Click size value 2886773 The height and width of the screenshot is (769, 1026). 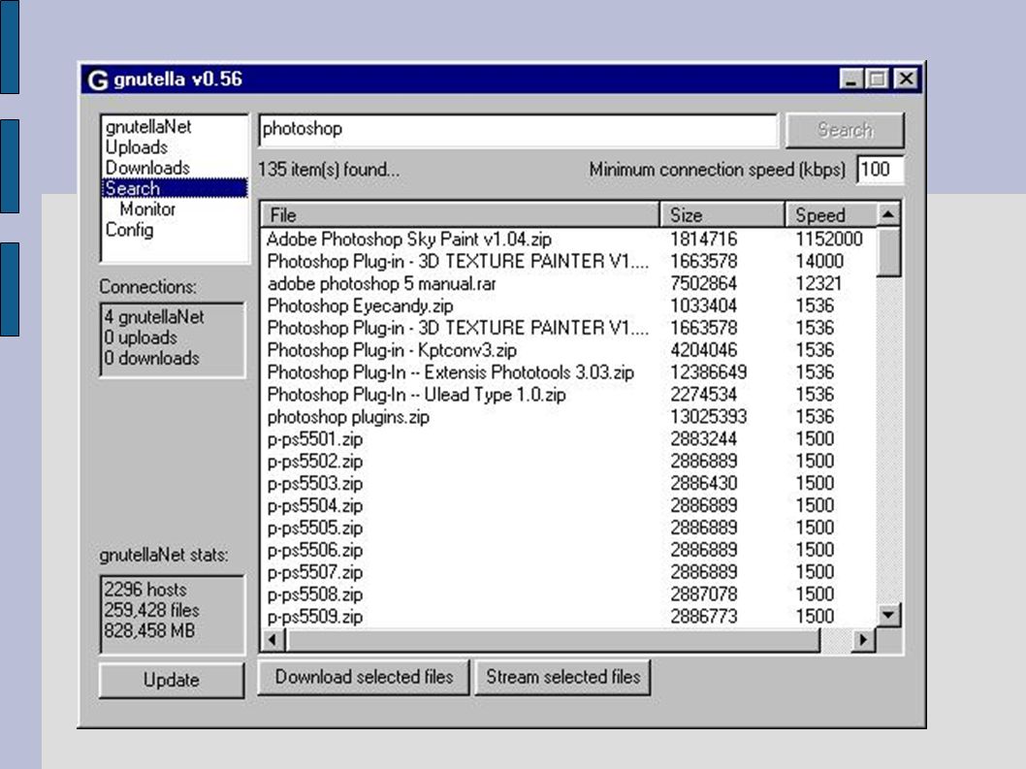pos(703,617)
